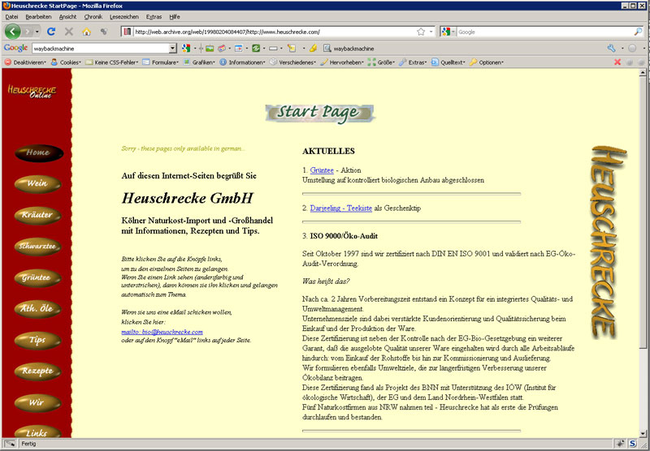Click the Wein navigation button
Image resolution: width=650 pixels, height=451 pixels.
click(37, 183)
